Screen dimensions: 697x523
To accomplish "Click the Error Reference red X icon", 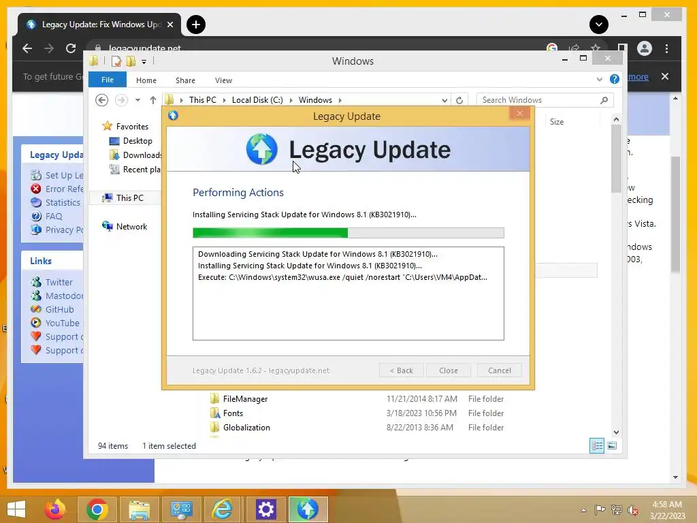I will point(36,189).
